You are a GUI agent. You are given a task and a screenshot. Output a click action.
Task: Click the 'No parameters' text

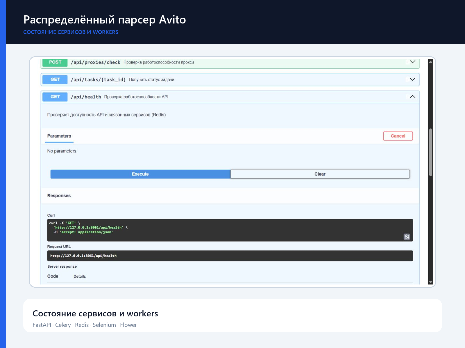(62, 151)
